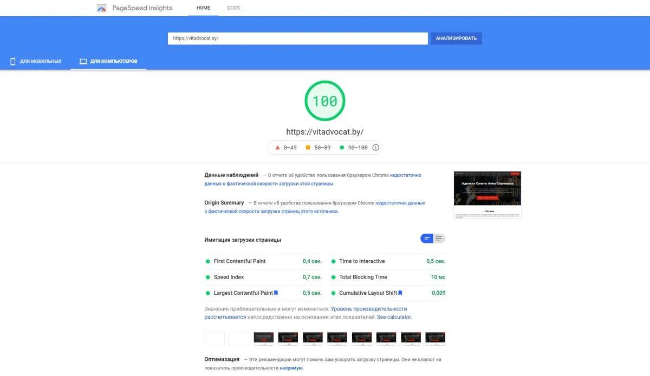Click the green dot next to First Contentful Paint
This screenshot has height=376, width=650.
click(208, 261)
